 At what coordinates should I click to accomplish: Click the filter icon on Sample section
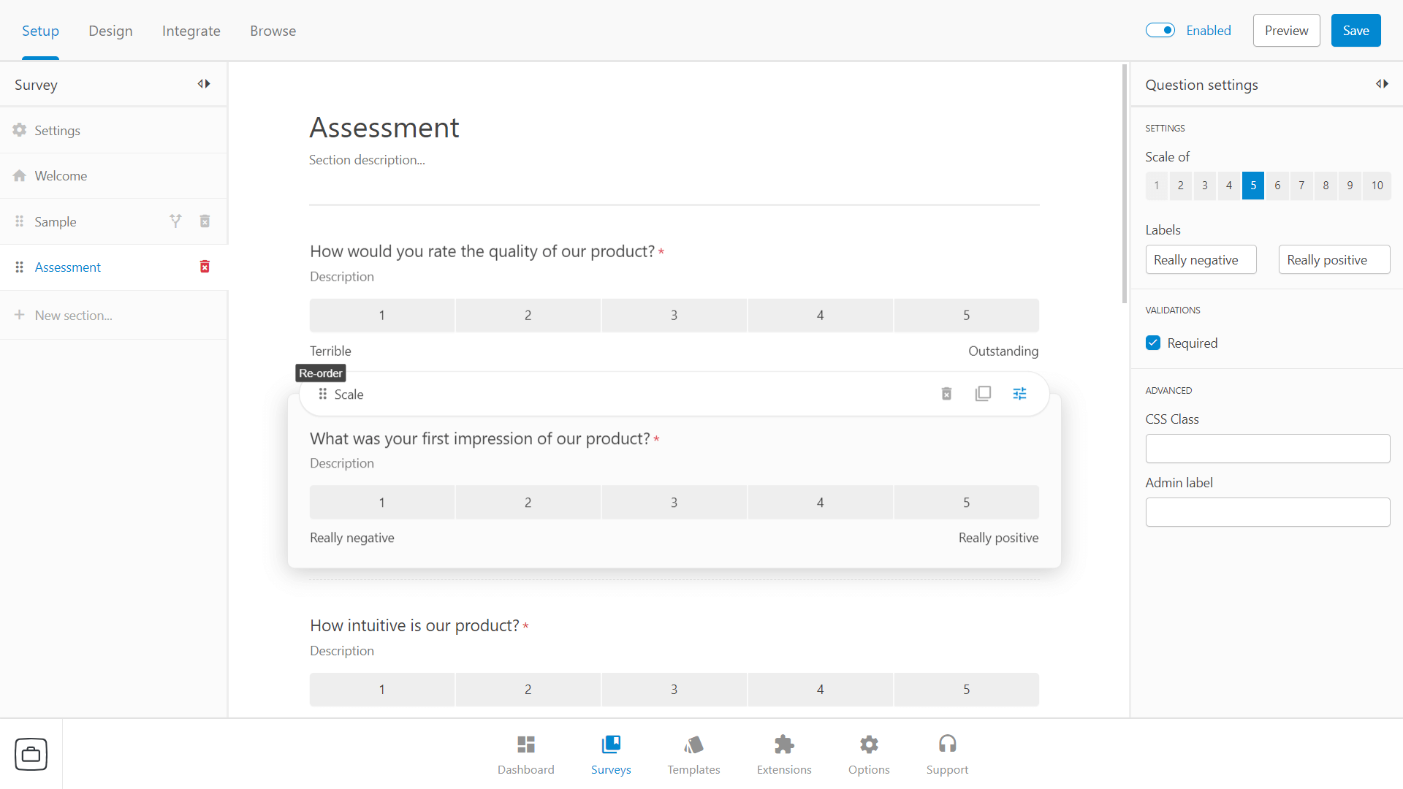coord(175,220)
